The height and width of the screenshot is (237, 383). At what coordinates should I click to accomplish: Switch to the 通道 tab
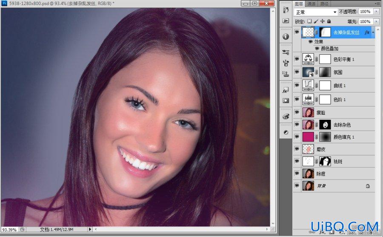click(x=312, y=4)
